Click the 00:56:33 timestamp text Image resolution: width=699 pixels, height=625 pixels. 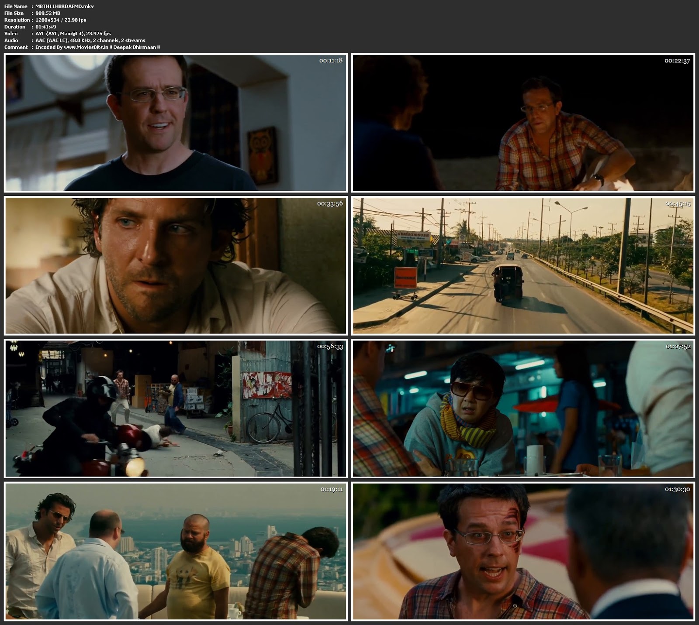pos(330,347)
